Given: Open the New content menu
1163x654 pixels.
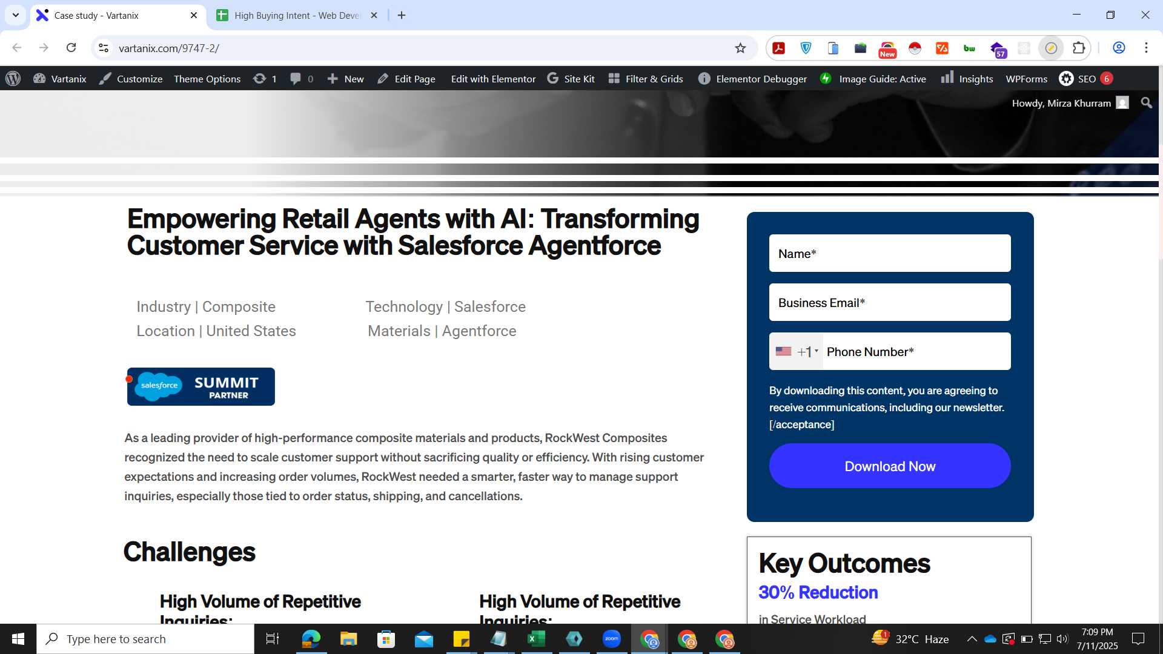Looking at the screenshot, I should 345,79.
